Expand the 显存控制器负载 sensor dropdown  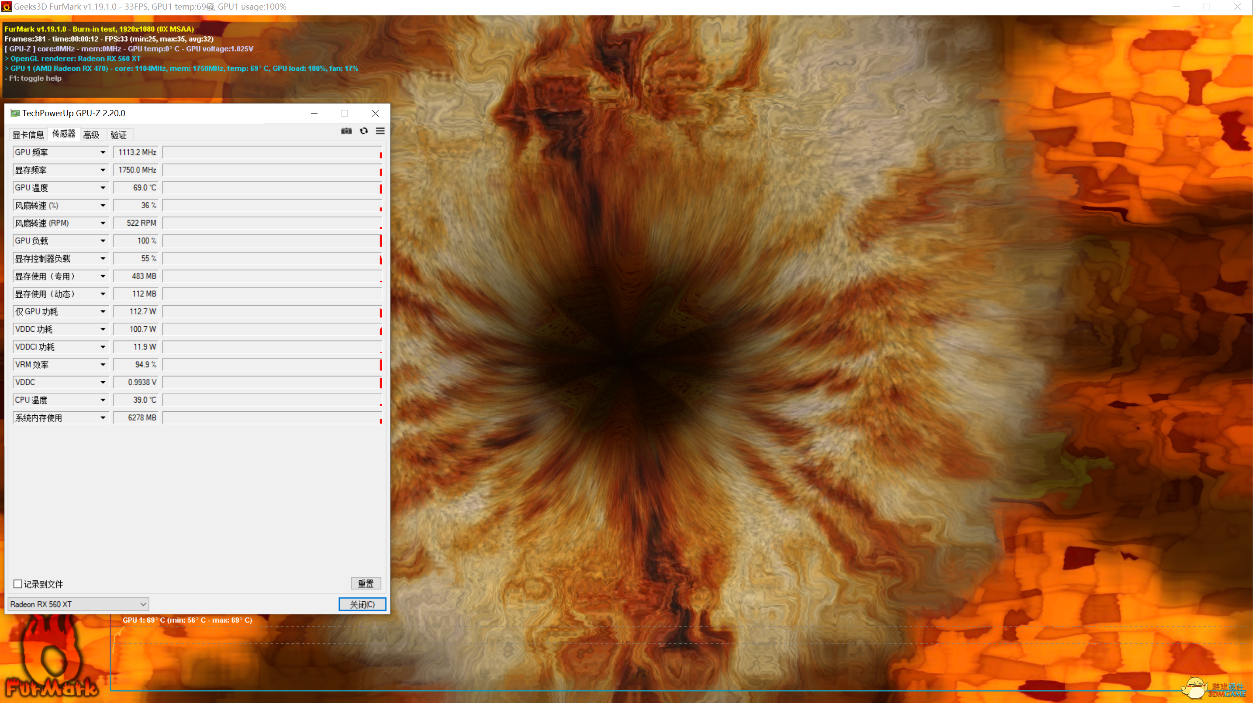pos(103,258)
